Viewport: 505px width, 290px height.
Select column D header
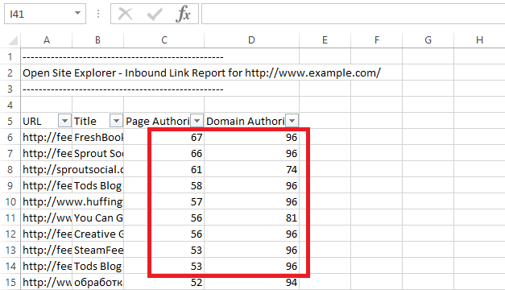(x=251, y=40)
